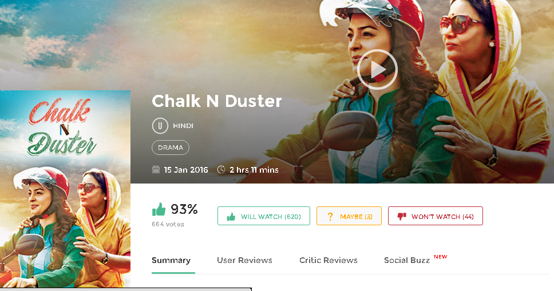Click the calendar icon beside release date
The width and height of the screenshot is (554, 291).
click(156, 170)
